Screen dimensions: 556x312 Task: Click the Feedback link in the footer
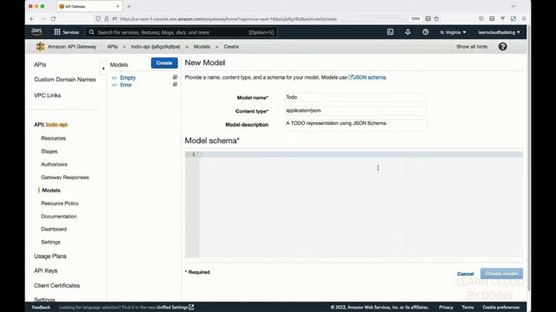pyautogui.click(x=41, y=308)
